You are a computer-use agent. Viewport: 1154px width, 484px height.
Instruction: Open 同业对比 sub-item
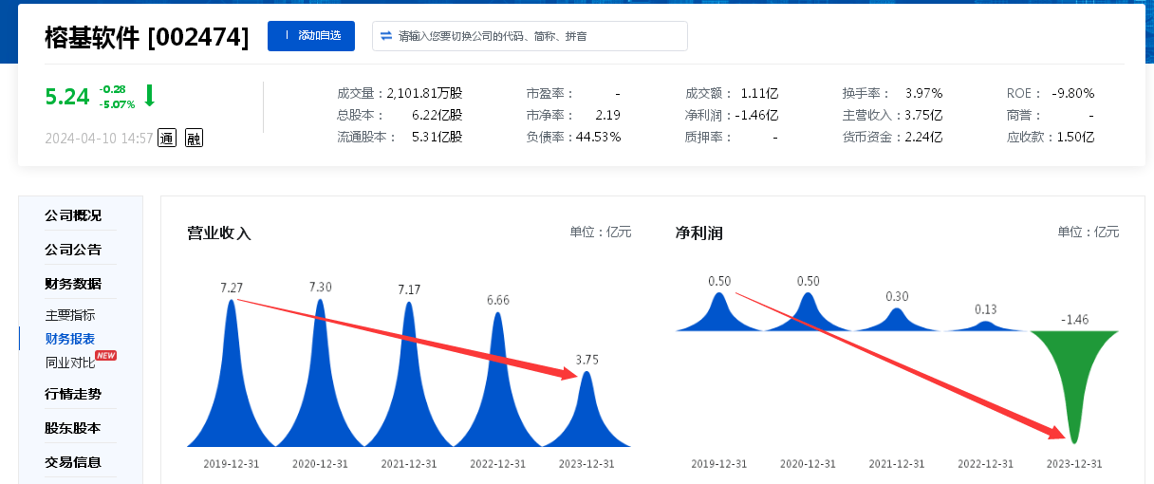(70, 362)
